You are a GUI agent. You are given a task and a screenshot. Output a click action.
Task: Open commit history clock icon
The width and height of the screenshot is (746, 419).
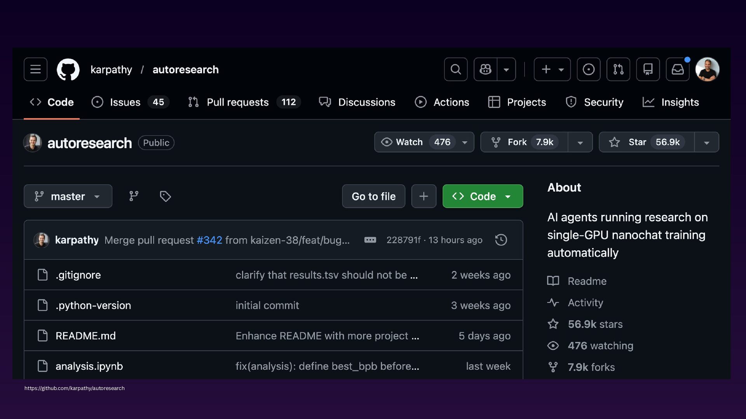[501, 240]
